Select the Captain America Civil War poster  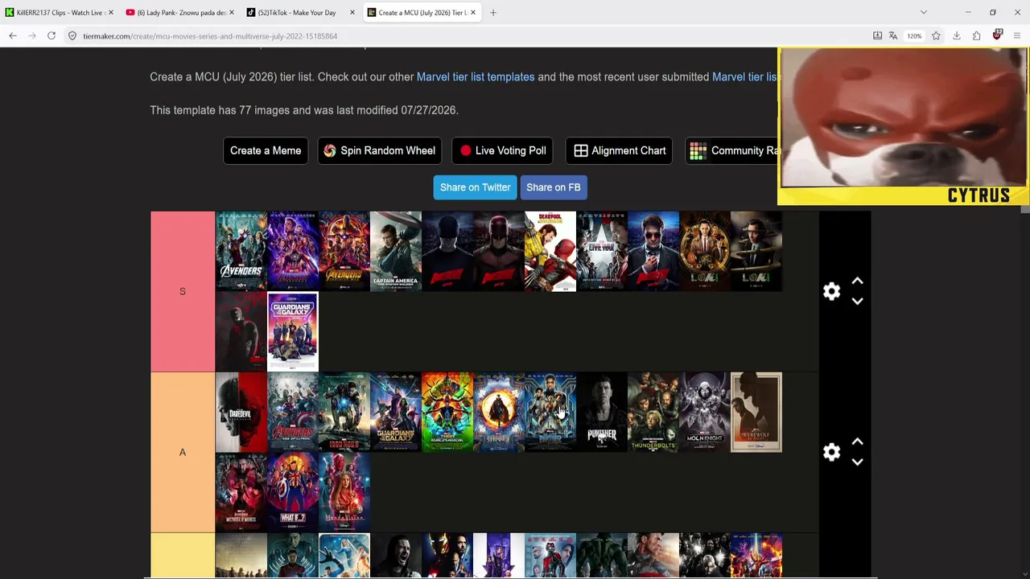click(602, 251)
